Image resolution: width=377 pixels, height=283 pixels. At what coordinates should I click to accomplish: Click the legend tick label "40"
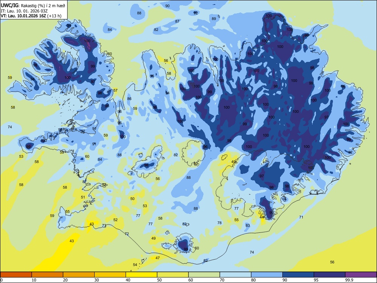[x=128, y=280]
